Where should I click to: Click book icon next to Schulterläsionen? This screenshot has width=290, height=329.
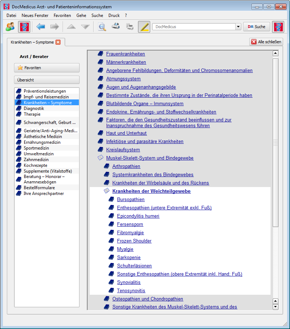[x=111, y=266]
